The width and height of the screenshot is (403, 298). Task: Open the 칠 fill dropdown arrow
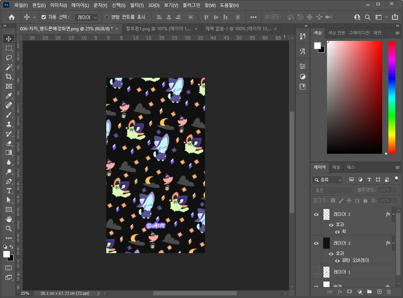tap(395, 200)
